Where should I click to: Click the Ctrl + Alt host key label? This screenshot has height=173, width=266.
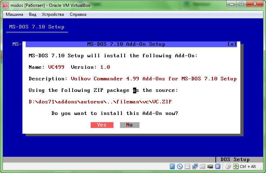248,167
